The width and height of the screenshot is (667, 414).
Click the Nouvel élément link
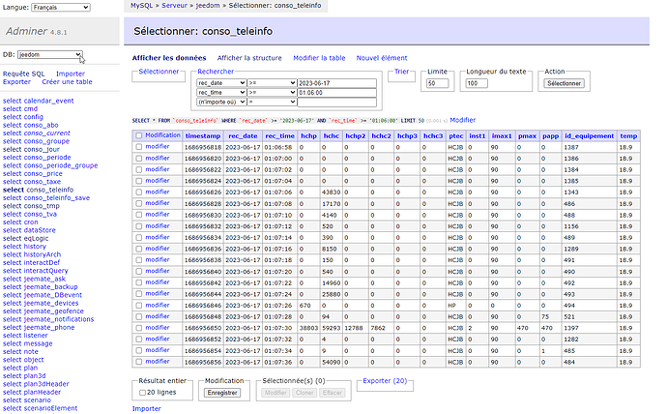pos(382,58)
